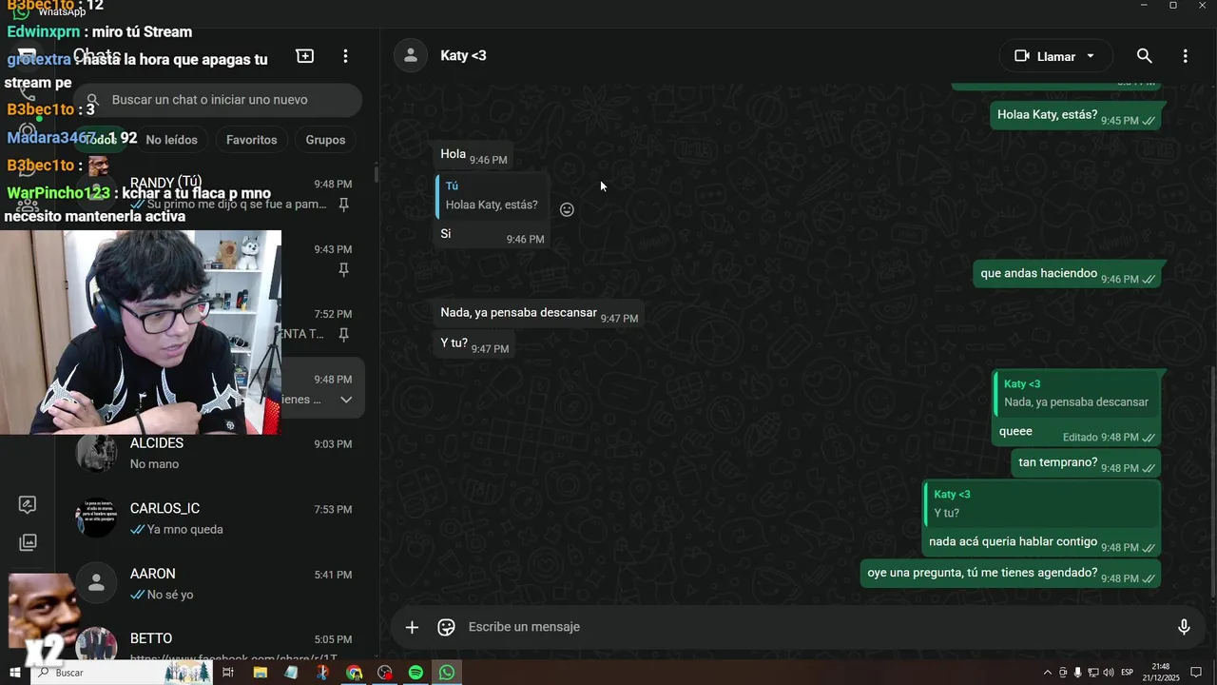1217x685 pixels.
Task: Click the search chats input field
Action: 218,100
